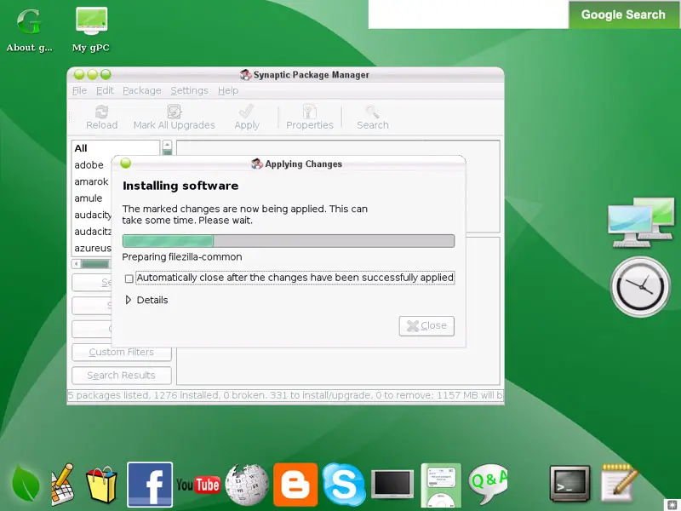
Task: Click the category list scroll-up arrow
Action: point(167,144)
